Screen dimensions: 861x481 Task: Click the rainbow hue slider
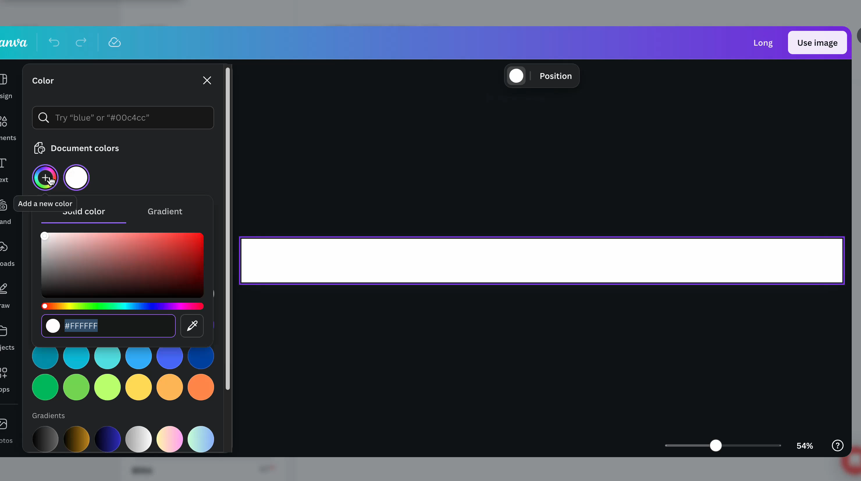122,306
